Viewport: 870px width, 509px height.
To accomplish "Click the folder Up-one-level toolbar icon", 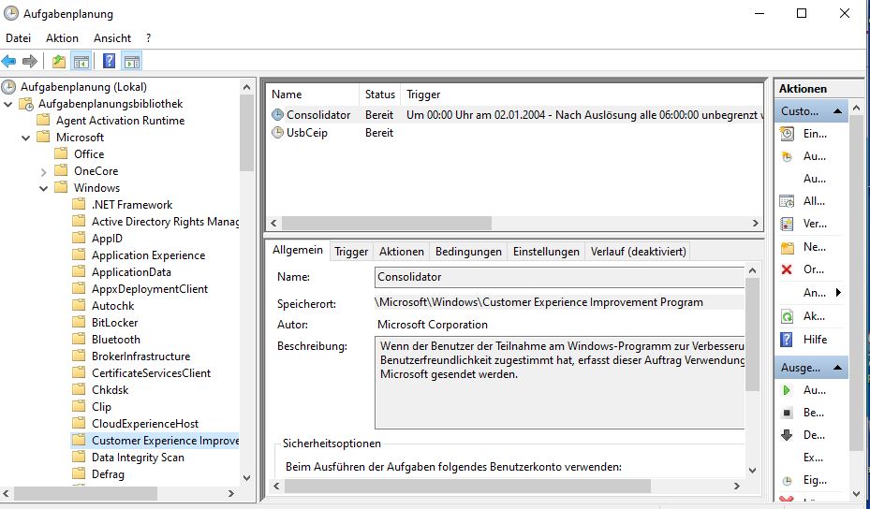I will (x=59, y=61).
